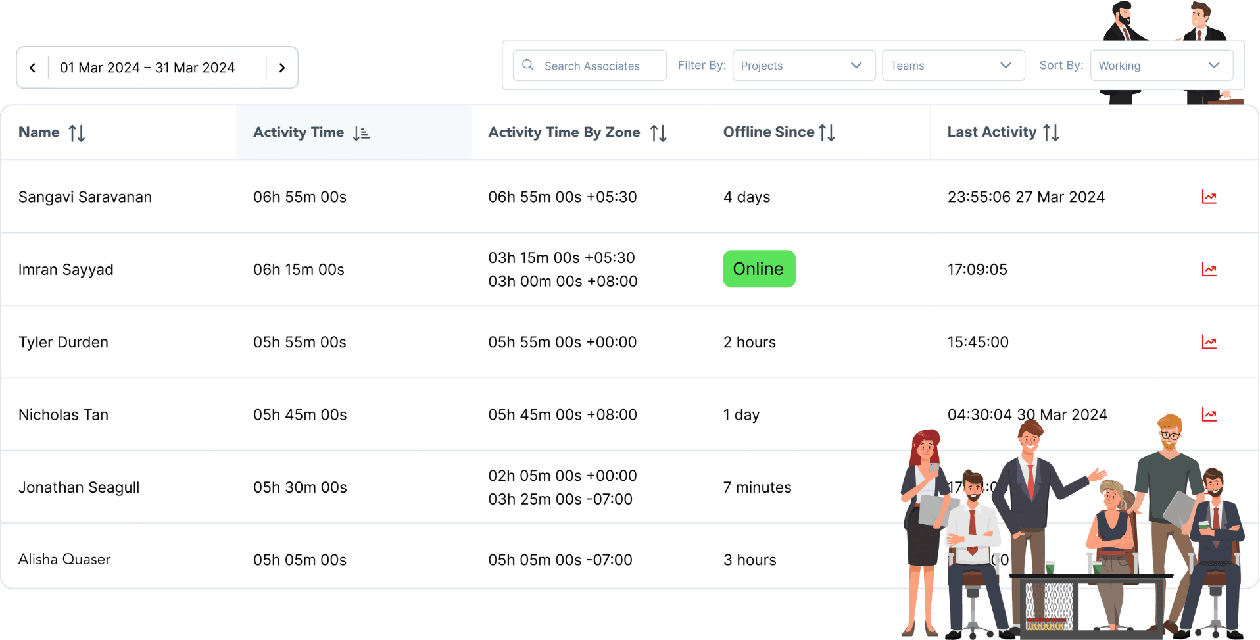Viewport: 1260px width, 640px height.
Task: Open activity chart for Imran Sayyad
Action: coord(1209,269)
